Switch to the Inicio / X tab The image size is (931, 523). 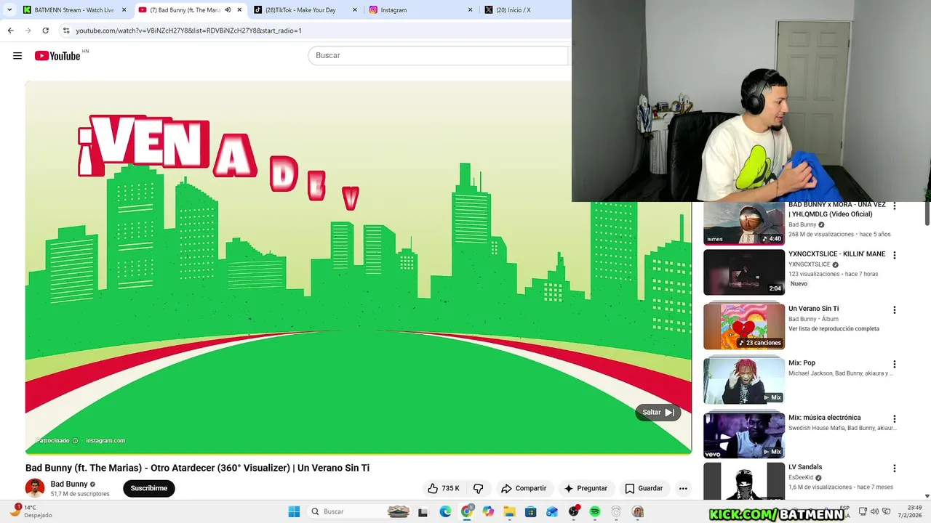pos(525,10)
